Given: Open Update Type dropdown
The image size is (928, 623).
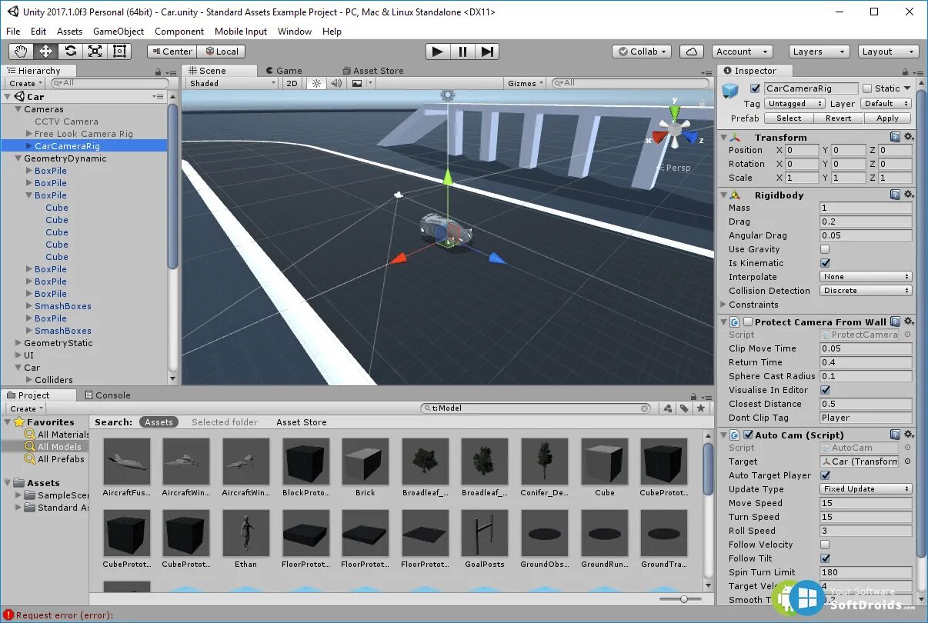Looking at the screenshot, I should pyautogui.click(x=866, y=489).
